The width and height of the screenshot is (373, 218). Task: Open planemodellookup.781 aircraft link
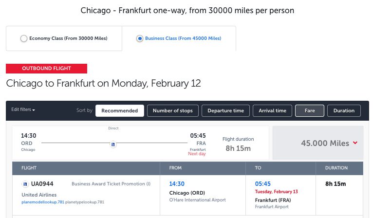click(43, 202)
